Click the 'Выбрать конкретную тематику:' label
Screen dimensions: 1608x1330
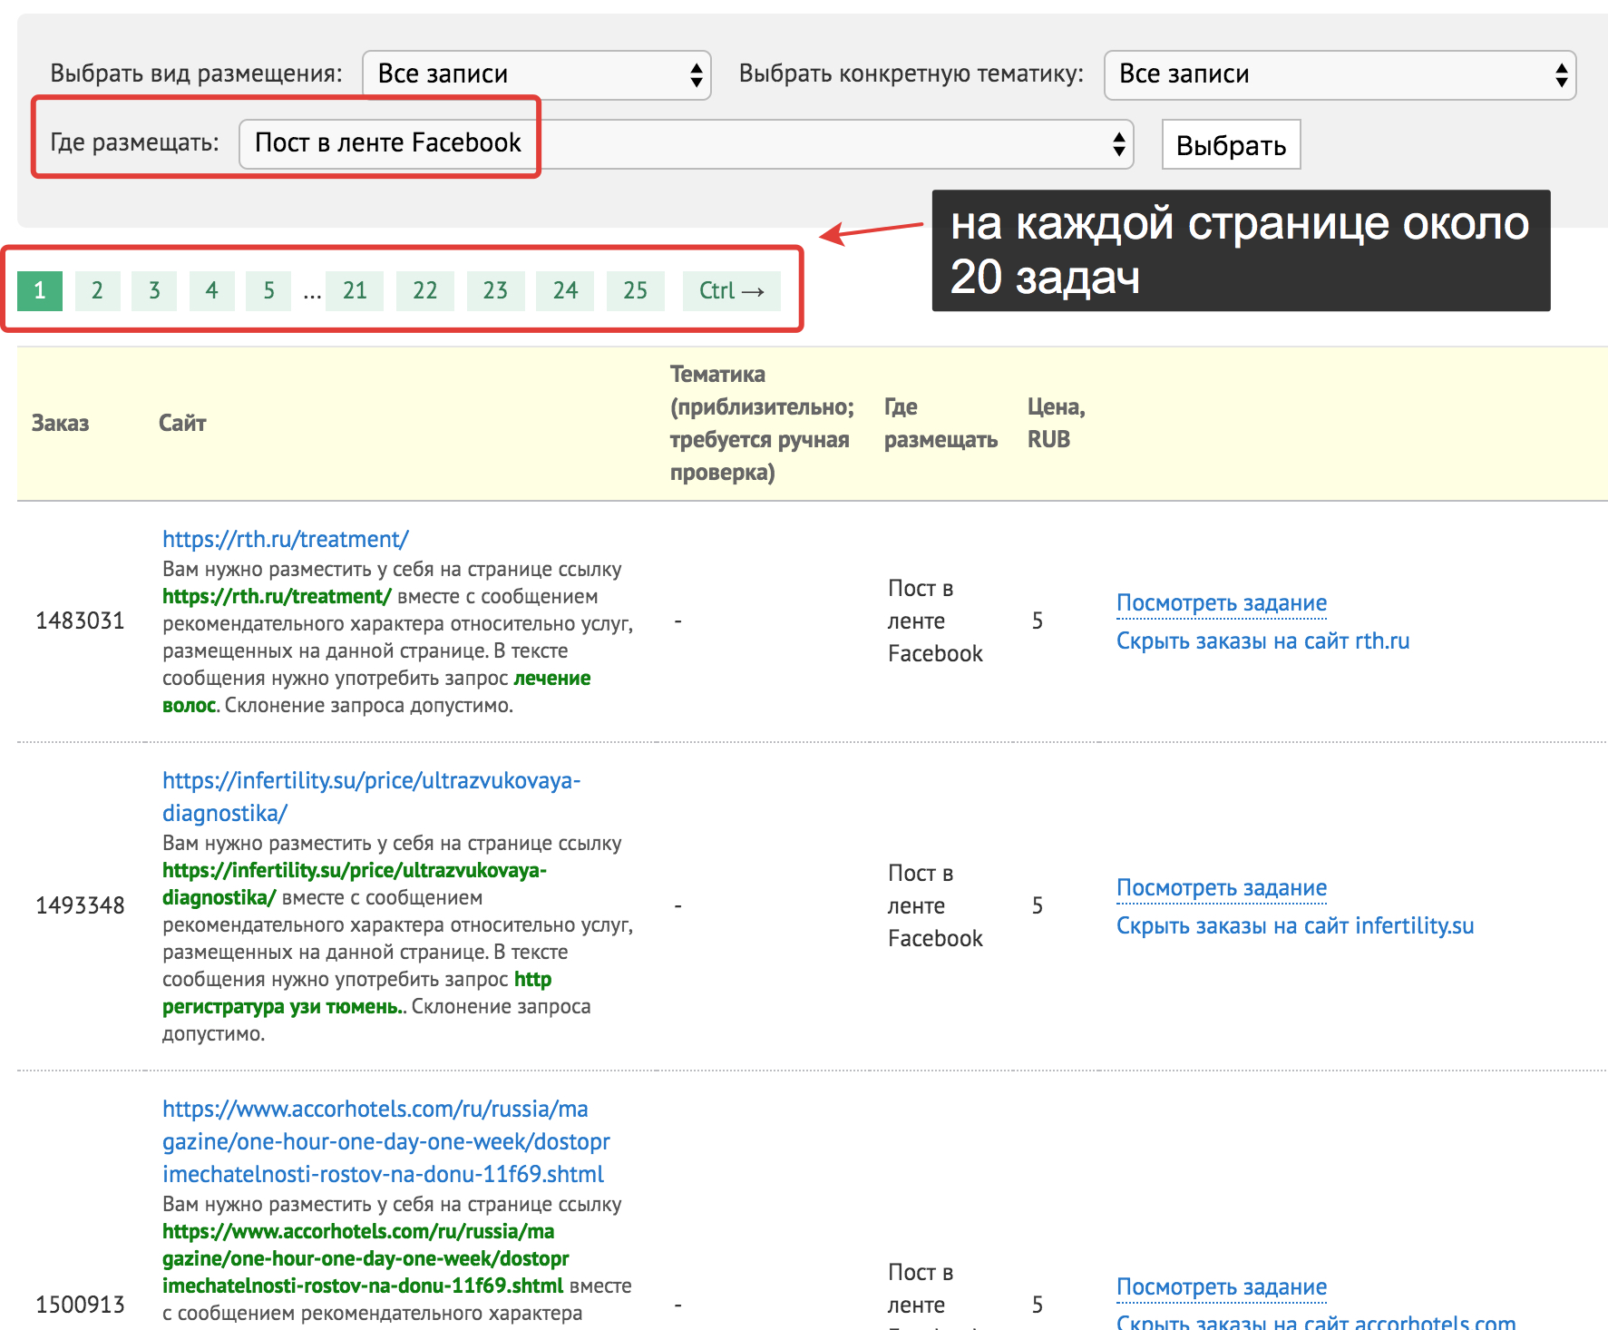(911, 73)
